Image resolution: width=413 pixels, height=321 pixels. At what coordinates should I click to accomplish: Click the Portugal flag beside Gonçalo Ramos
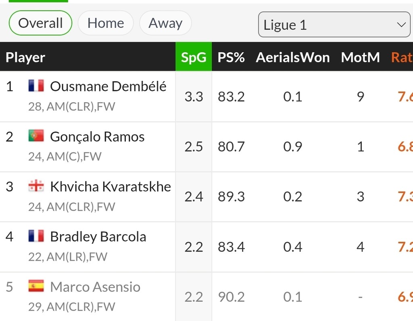click(36, 136)
